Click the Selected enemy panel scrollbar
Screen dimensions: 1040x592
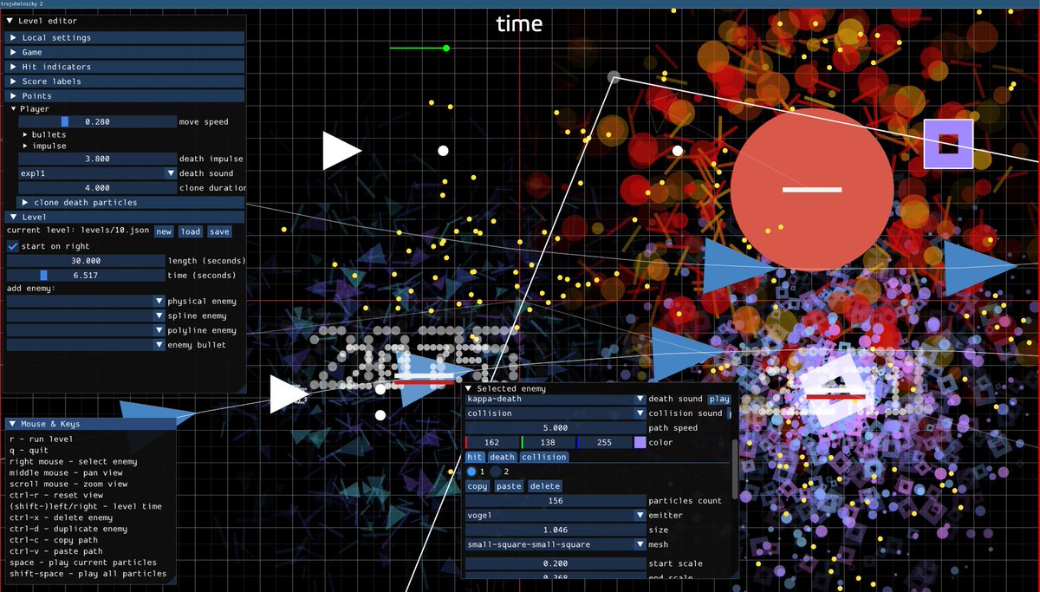tap(737, 468)
